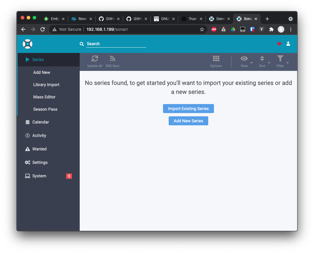Open the Bitwarden shield extension icon

point(252,29)
